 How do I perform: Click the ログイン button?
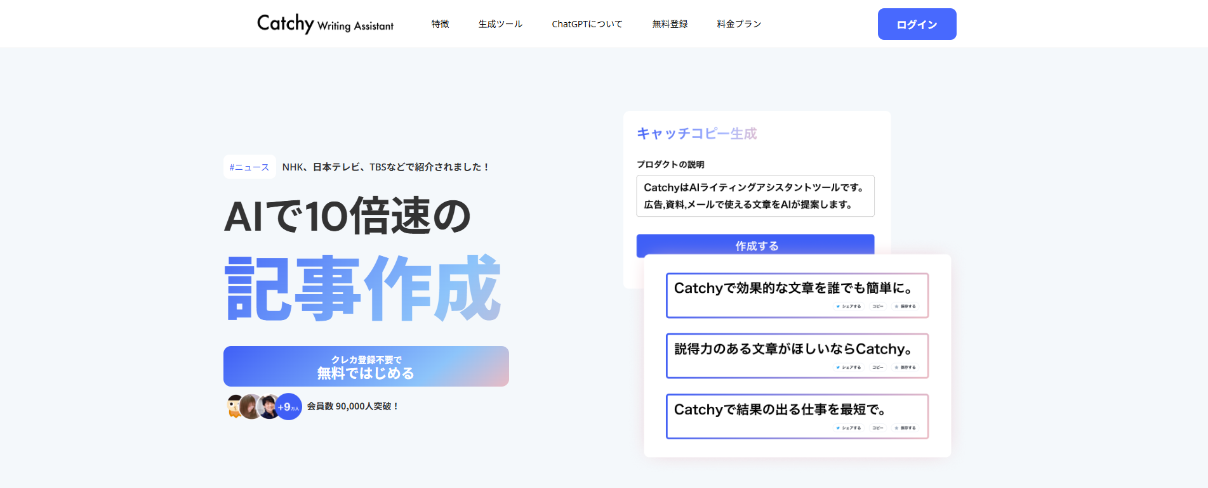(x=917, y=24)
